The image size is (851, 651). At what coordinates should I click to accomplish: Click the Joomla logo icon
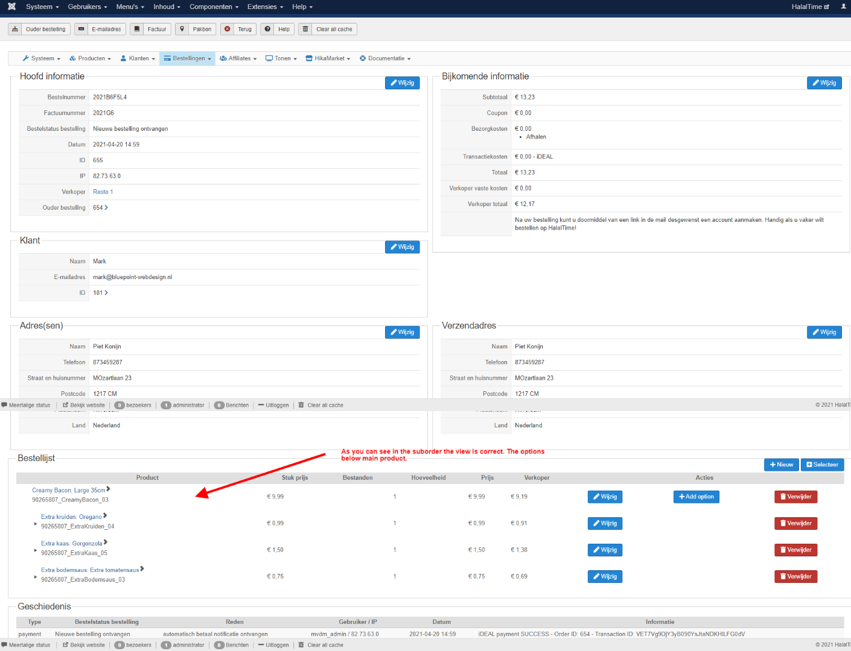point(11,7)
